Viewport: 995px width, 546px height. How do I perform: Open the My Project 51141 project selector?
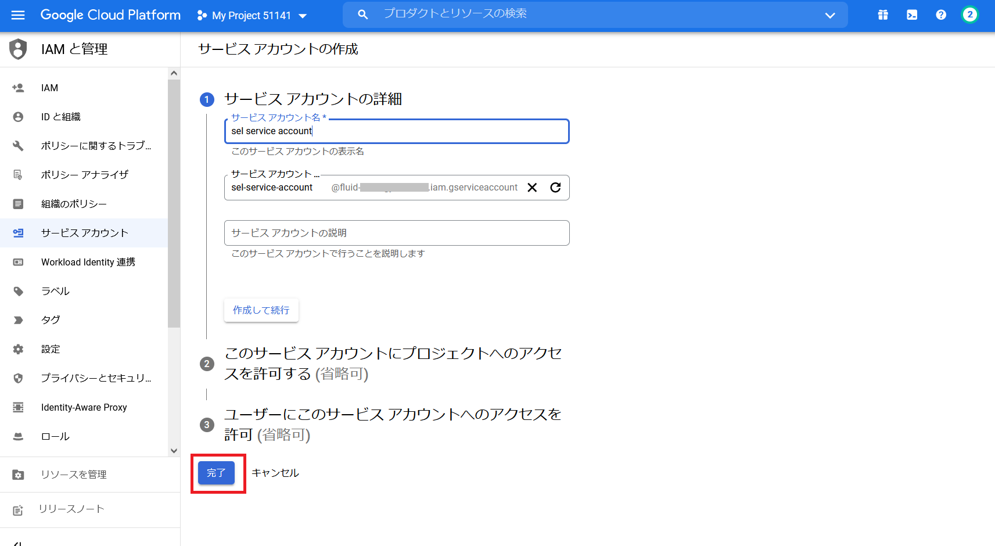pos(252,16)
